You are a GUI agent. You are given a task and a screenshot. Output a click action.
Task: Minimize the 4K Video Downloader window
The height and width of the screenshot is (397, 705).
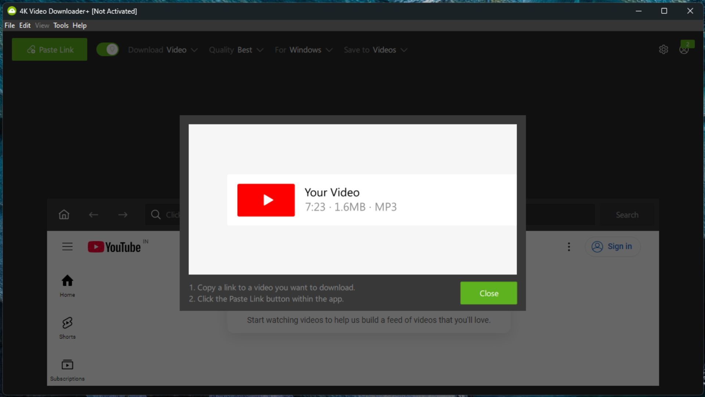(x=639, y=11)
